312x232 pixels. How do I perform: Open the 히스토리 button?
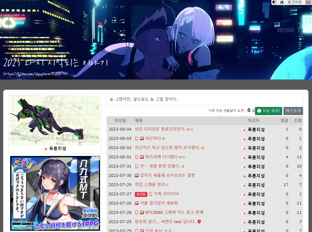click(x=293, y=111)
